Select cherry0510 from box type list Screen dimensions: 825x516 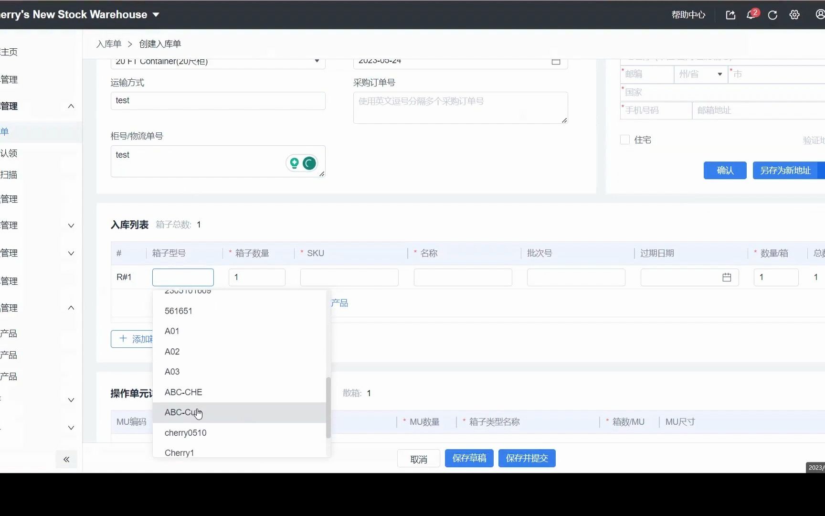coord(239,433)
